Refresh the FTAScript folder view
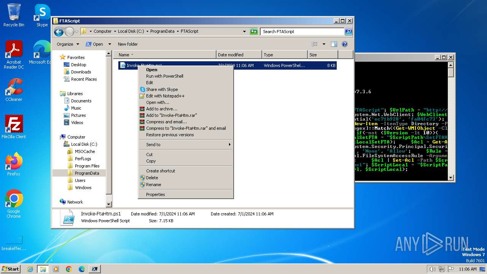The height and width of the screenshot is (274, 487). (254, 32)
